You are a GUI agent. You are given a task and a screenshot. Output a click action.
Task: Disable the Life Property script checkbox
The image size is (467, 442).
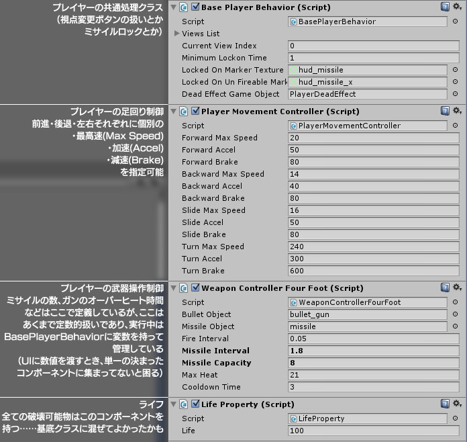[195, 404]
